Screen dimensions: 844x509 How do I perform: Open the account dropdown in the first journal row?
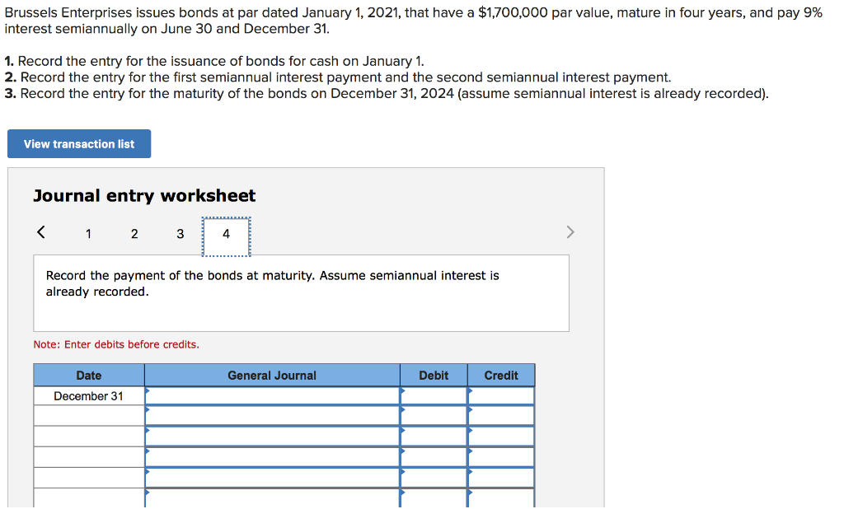click(x=148, y=395)
